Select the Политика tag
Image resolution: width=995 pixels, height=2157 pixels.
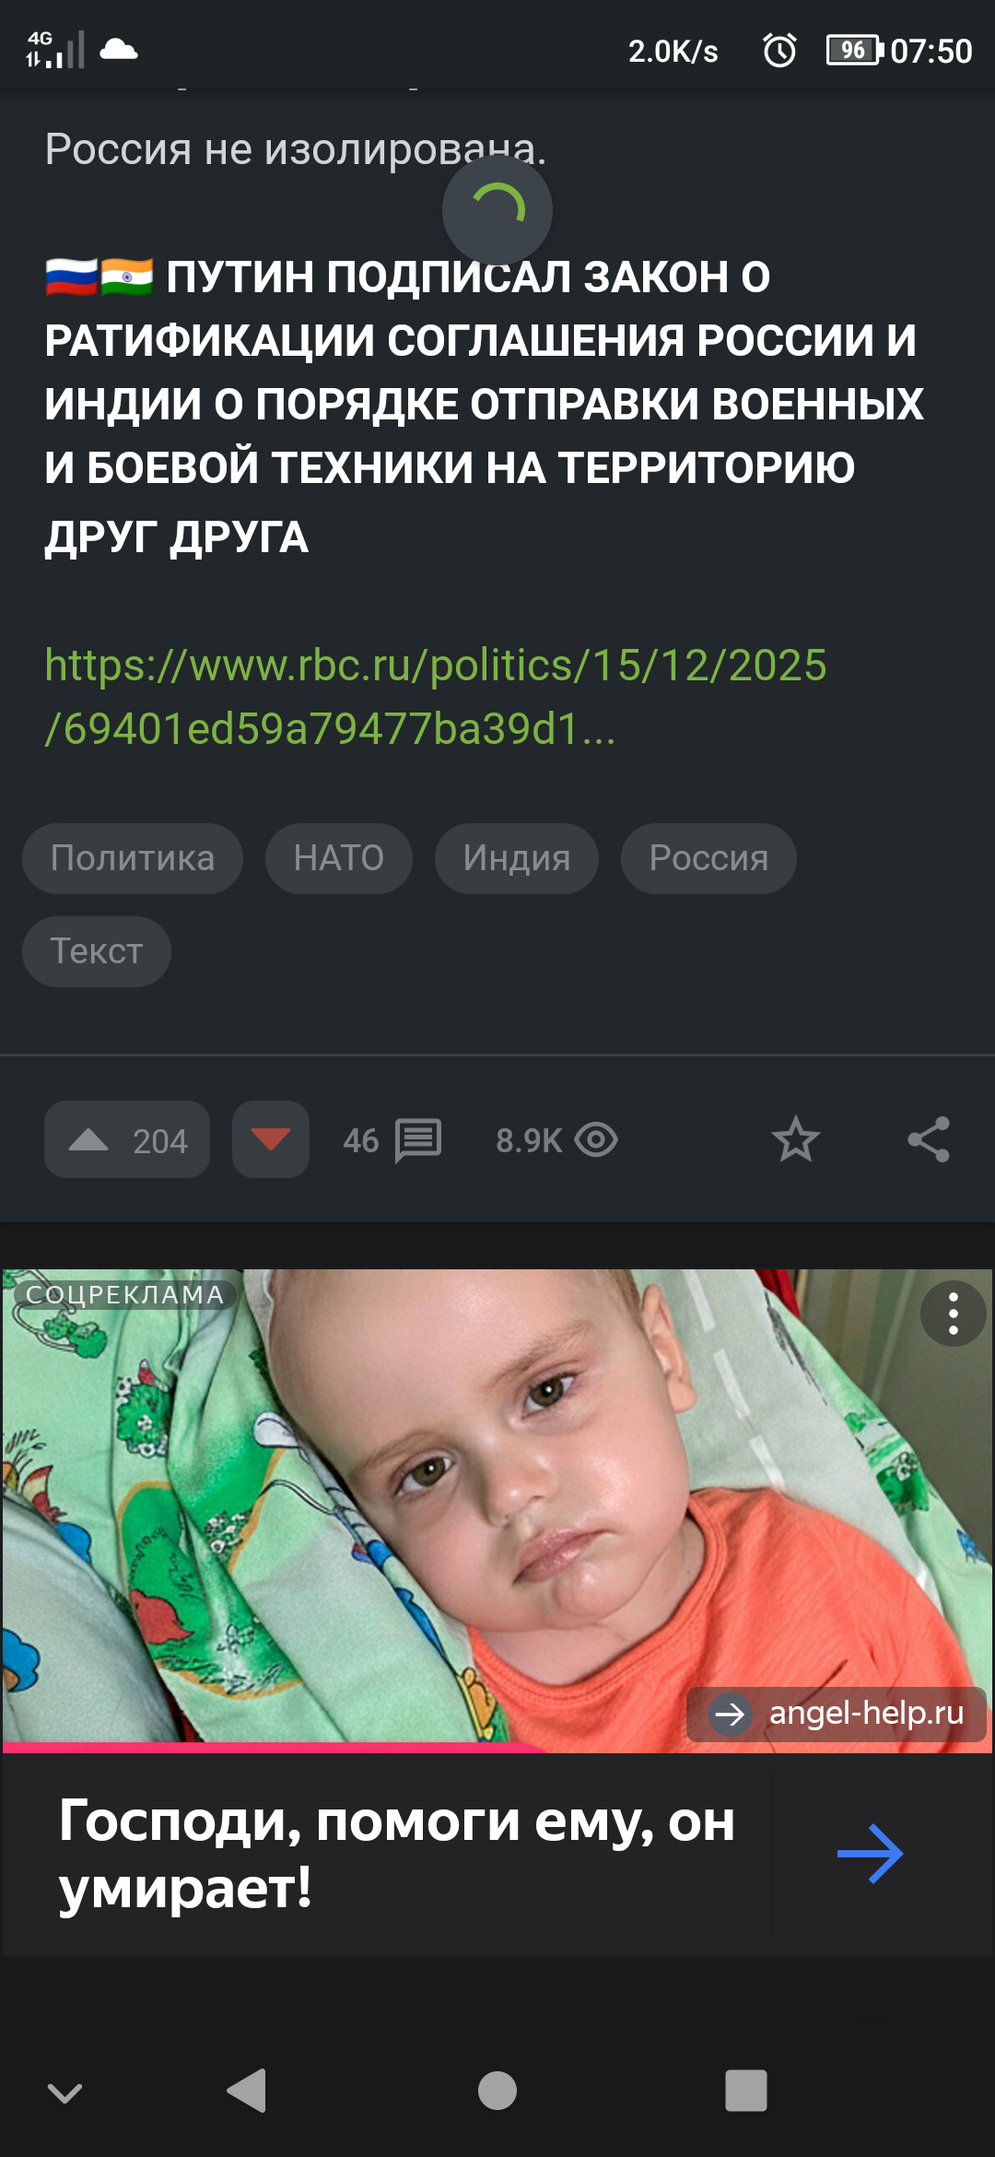click(x=133, y=858)
